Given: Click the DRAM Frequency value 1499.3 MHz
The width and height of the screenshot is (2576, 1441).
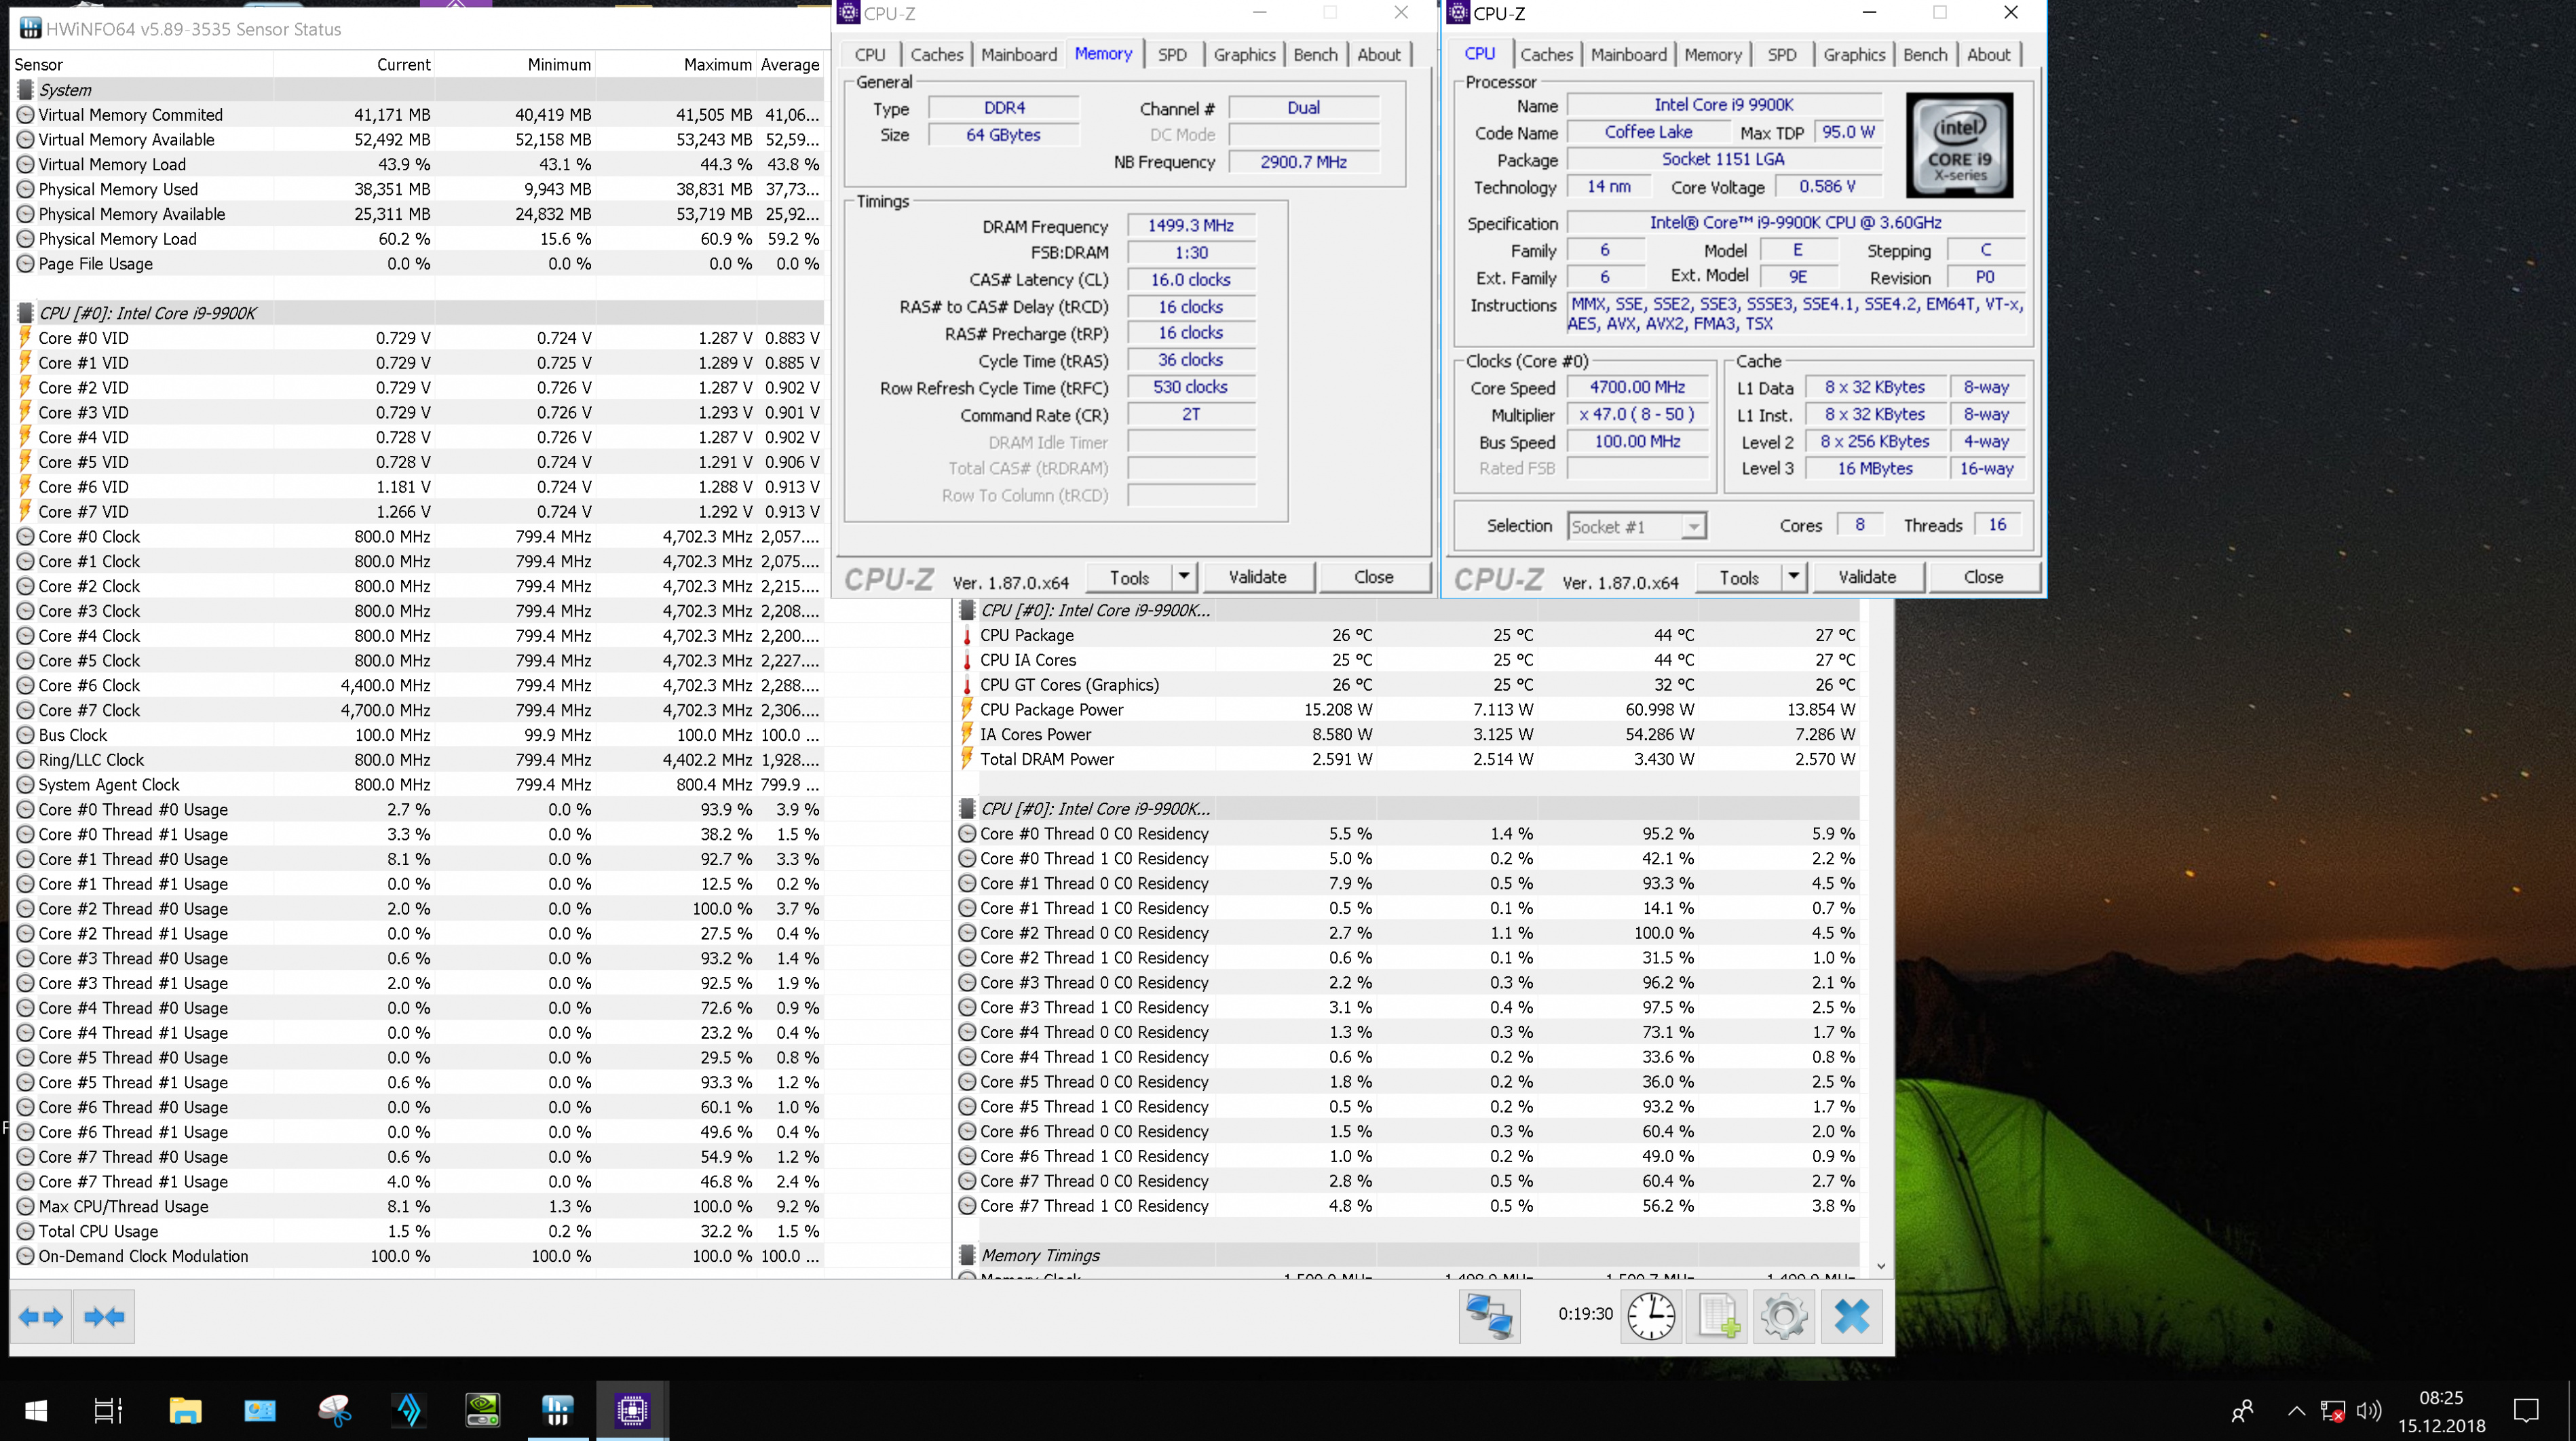Looking at the screenshot, I should (1191, 226).
